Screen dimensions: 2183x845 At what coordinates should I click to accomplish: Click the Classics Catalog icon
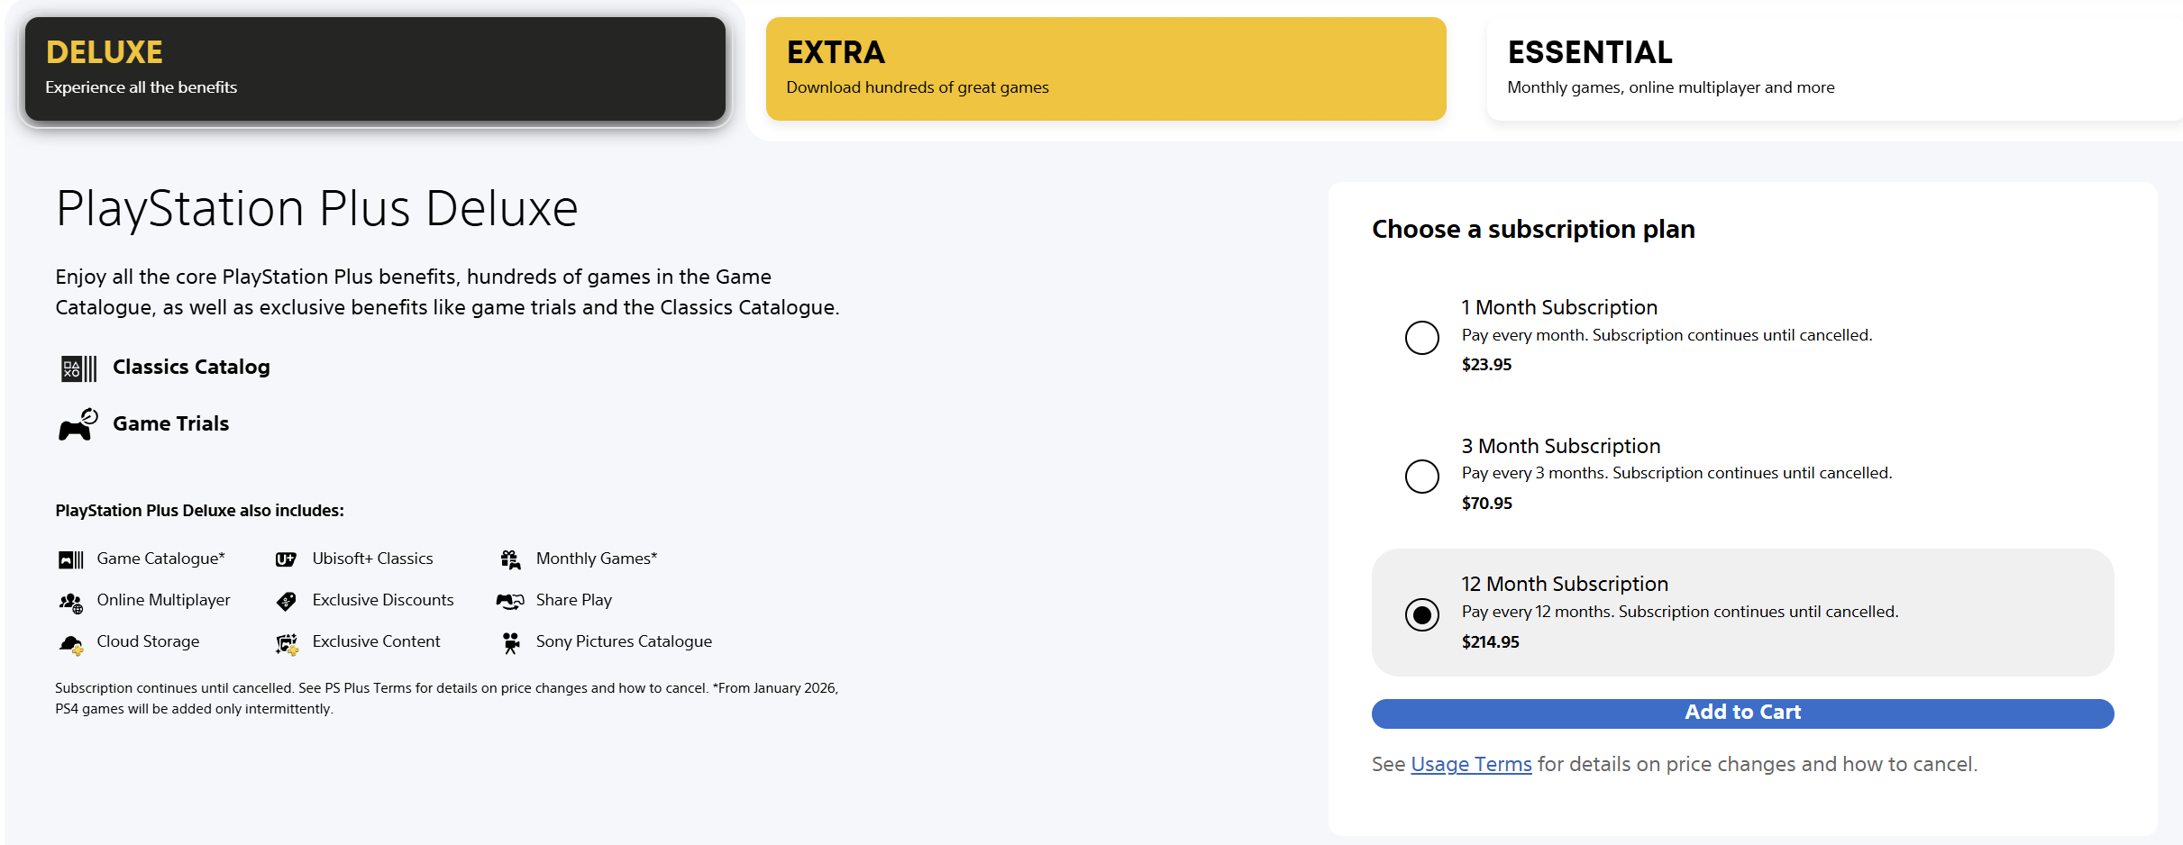[x=78, y=368]
